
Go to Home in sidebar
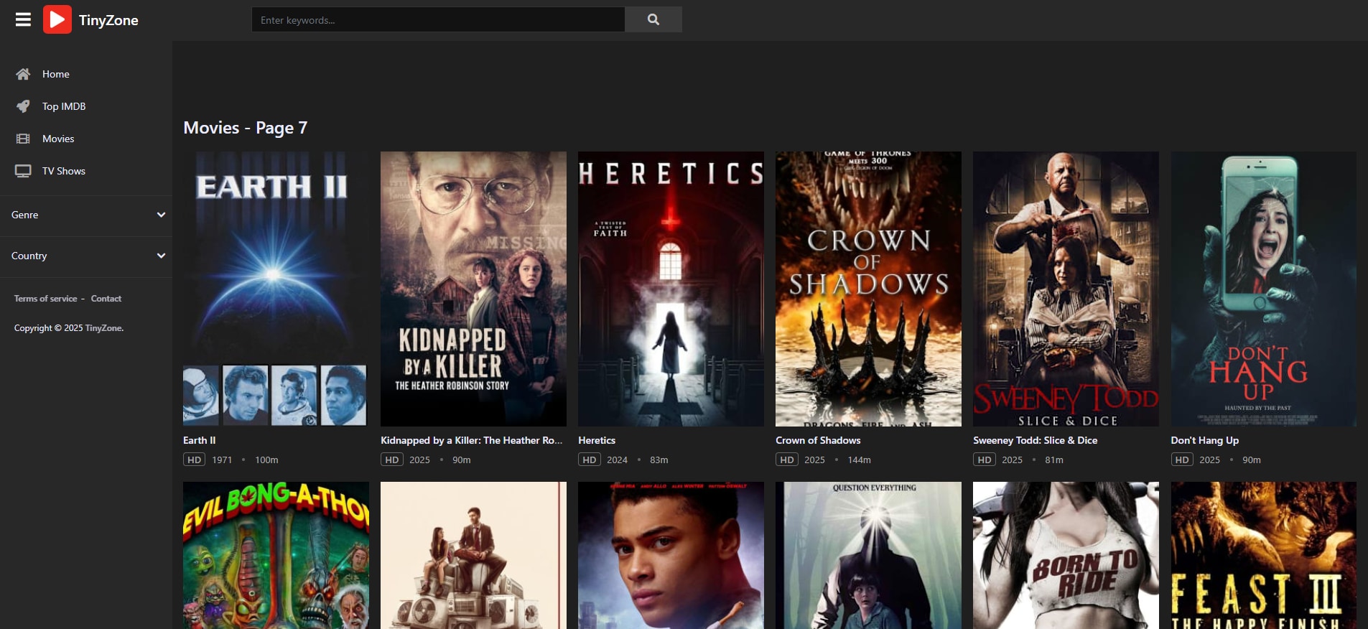pos(56,74)
